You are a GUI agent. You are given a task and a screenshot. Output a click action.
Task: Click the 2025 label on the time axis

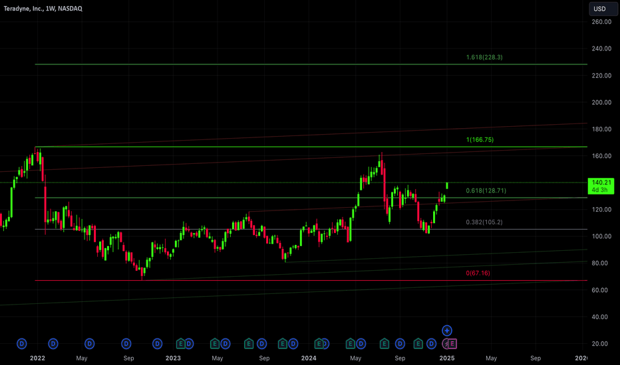click(447, 358)
